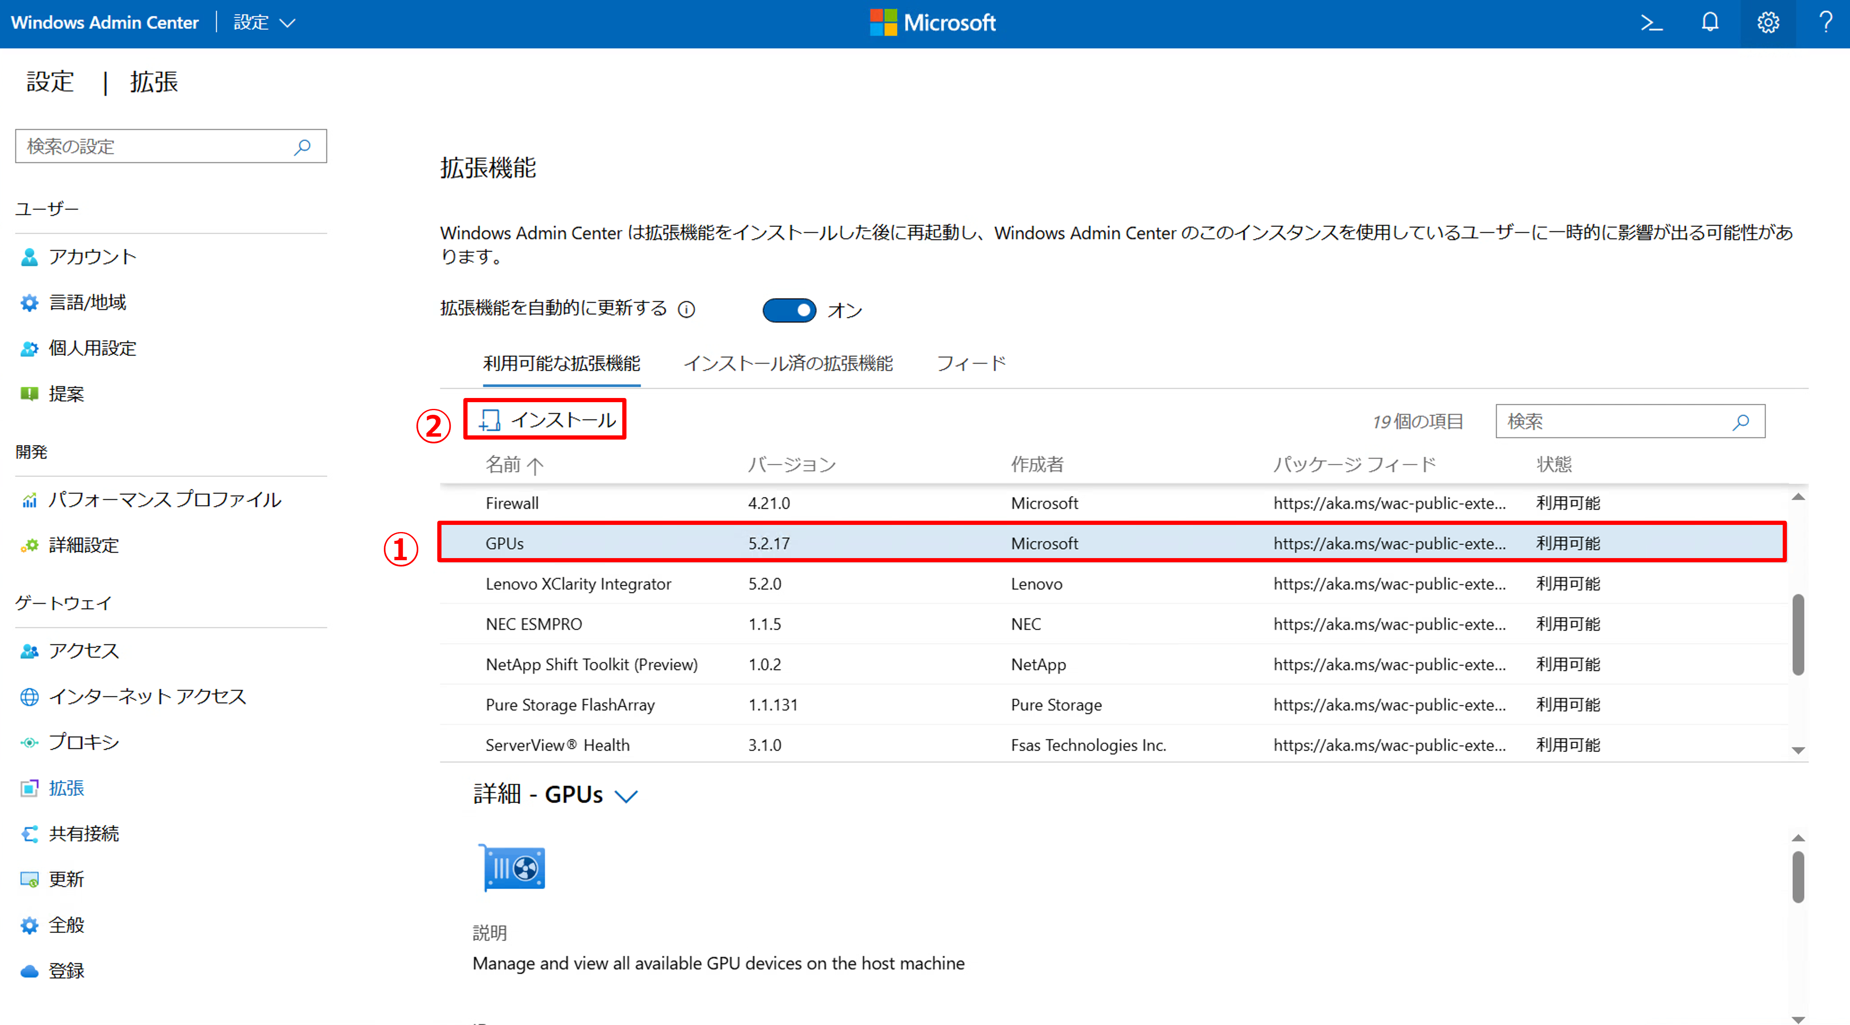This screenshot has width=1850, height=1025.
Task: Sort by 作成者 column header
Action: [1037, 465]
